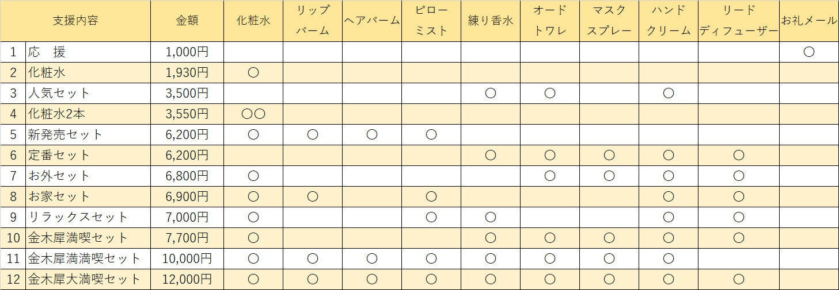The width and height of the screenshot is (839, 290).
Task: Click the circle under お礼メール for 応援
Action: tap(808, 52)
